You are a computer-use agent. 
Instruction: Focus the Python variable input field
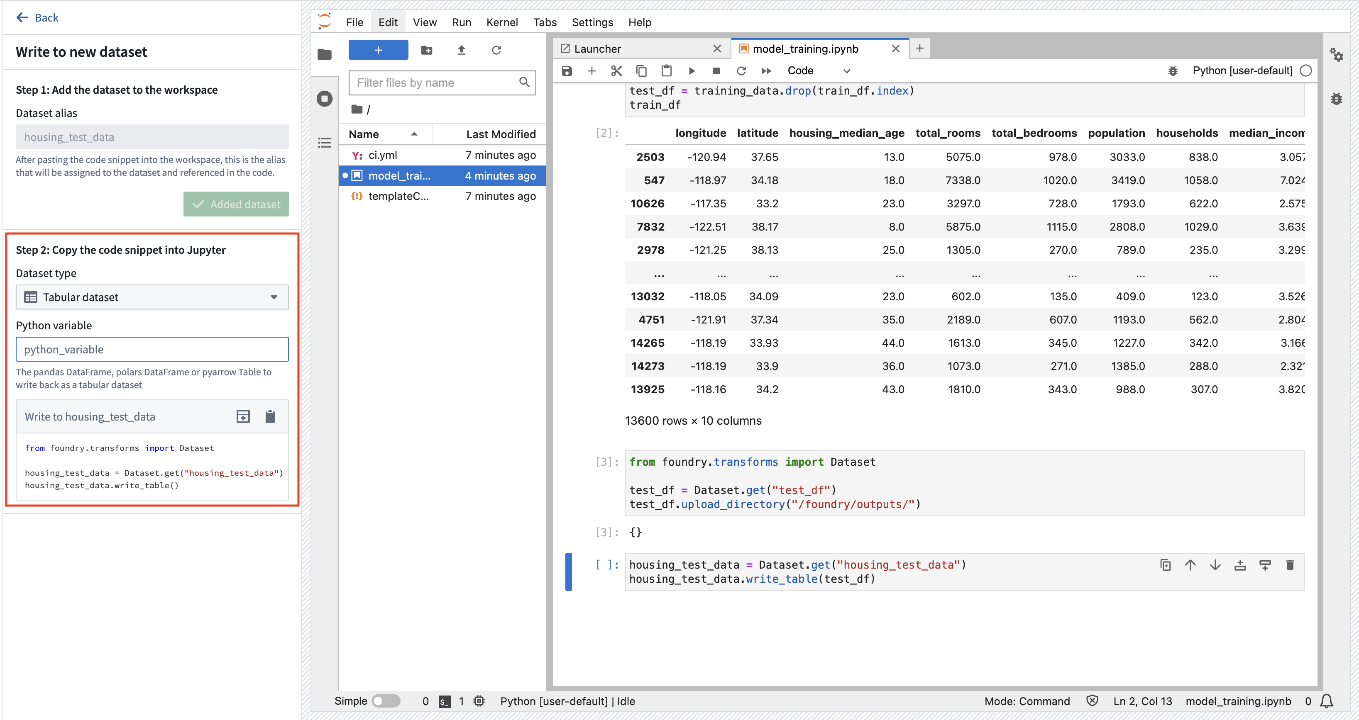click(x=152, y=350)
